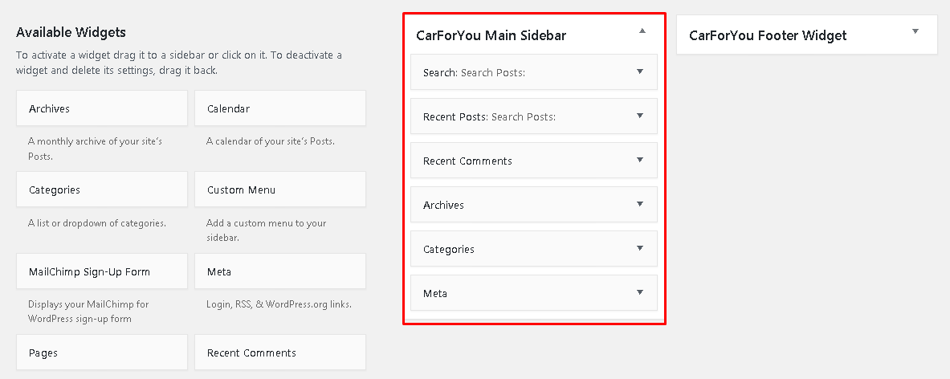Select the Meta available widget
The width and height of the screenshot is (950, 379).
click(280, 271)
